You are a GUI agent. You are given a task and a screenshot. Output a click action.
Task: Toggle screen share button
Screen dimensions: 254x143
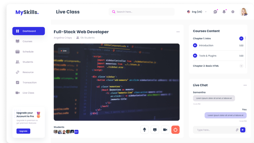(155, 130)
